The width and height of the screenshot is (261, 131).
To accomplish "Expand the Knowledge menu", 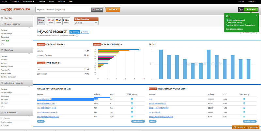I will click(29, 1).
